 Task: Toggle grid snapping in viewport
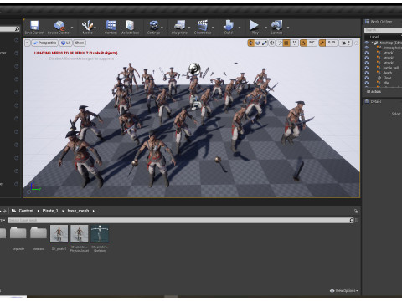[286, 43]
